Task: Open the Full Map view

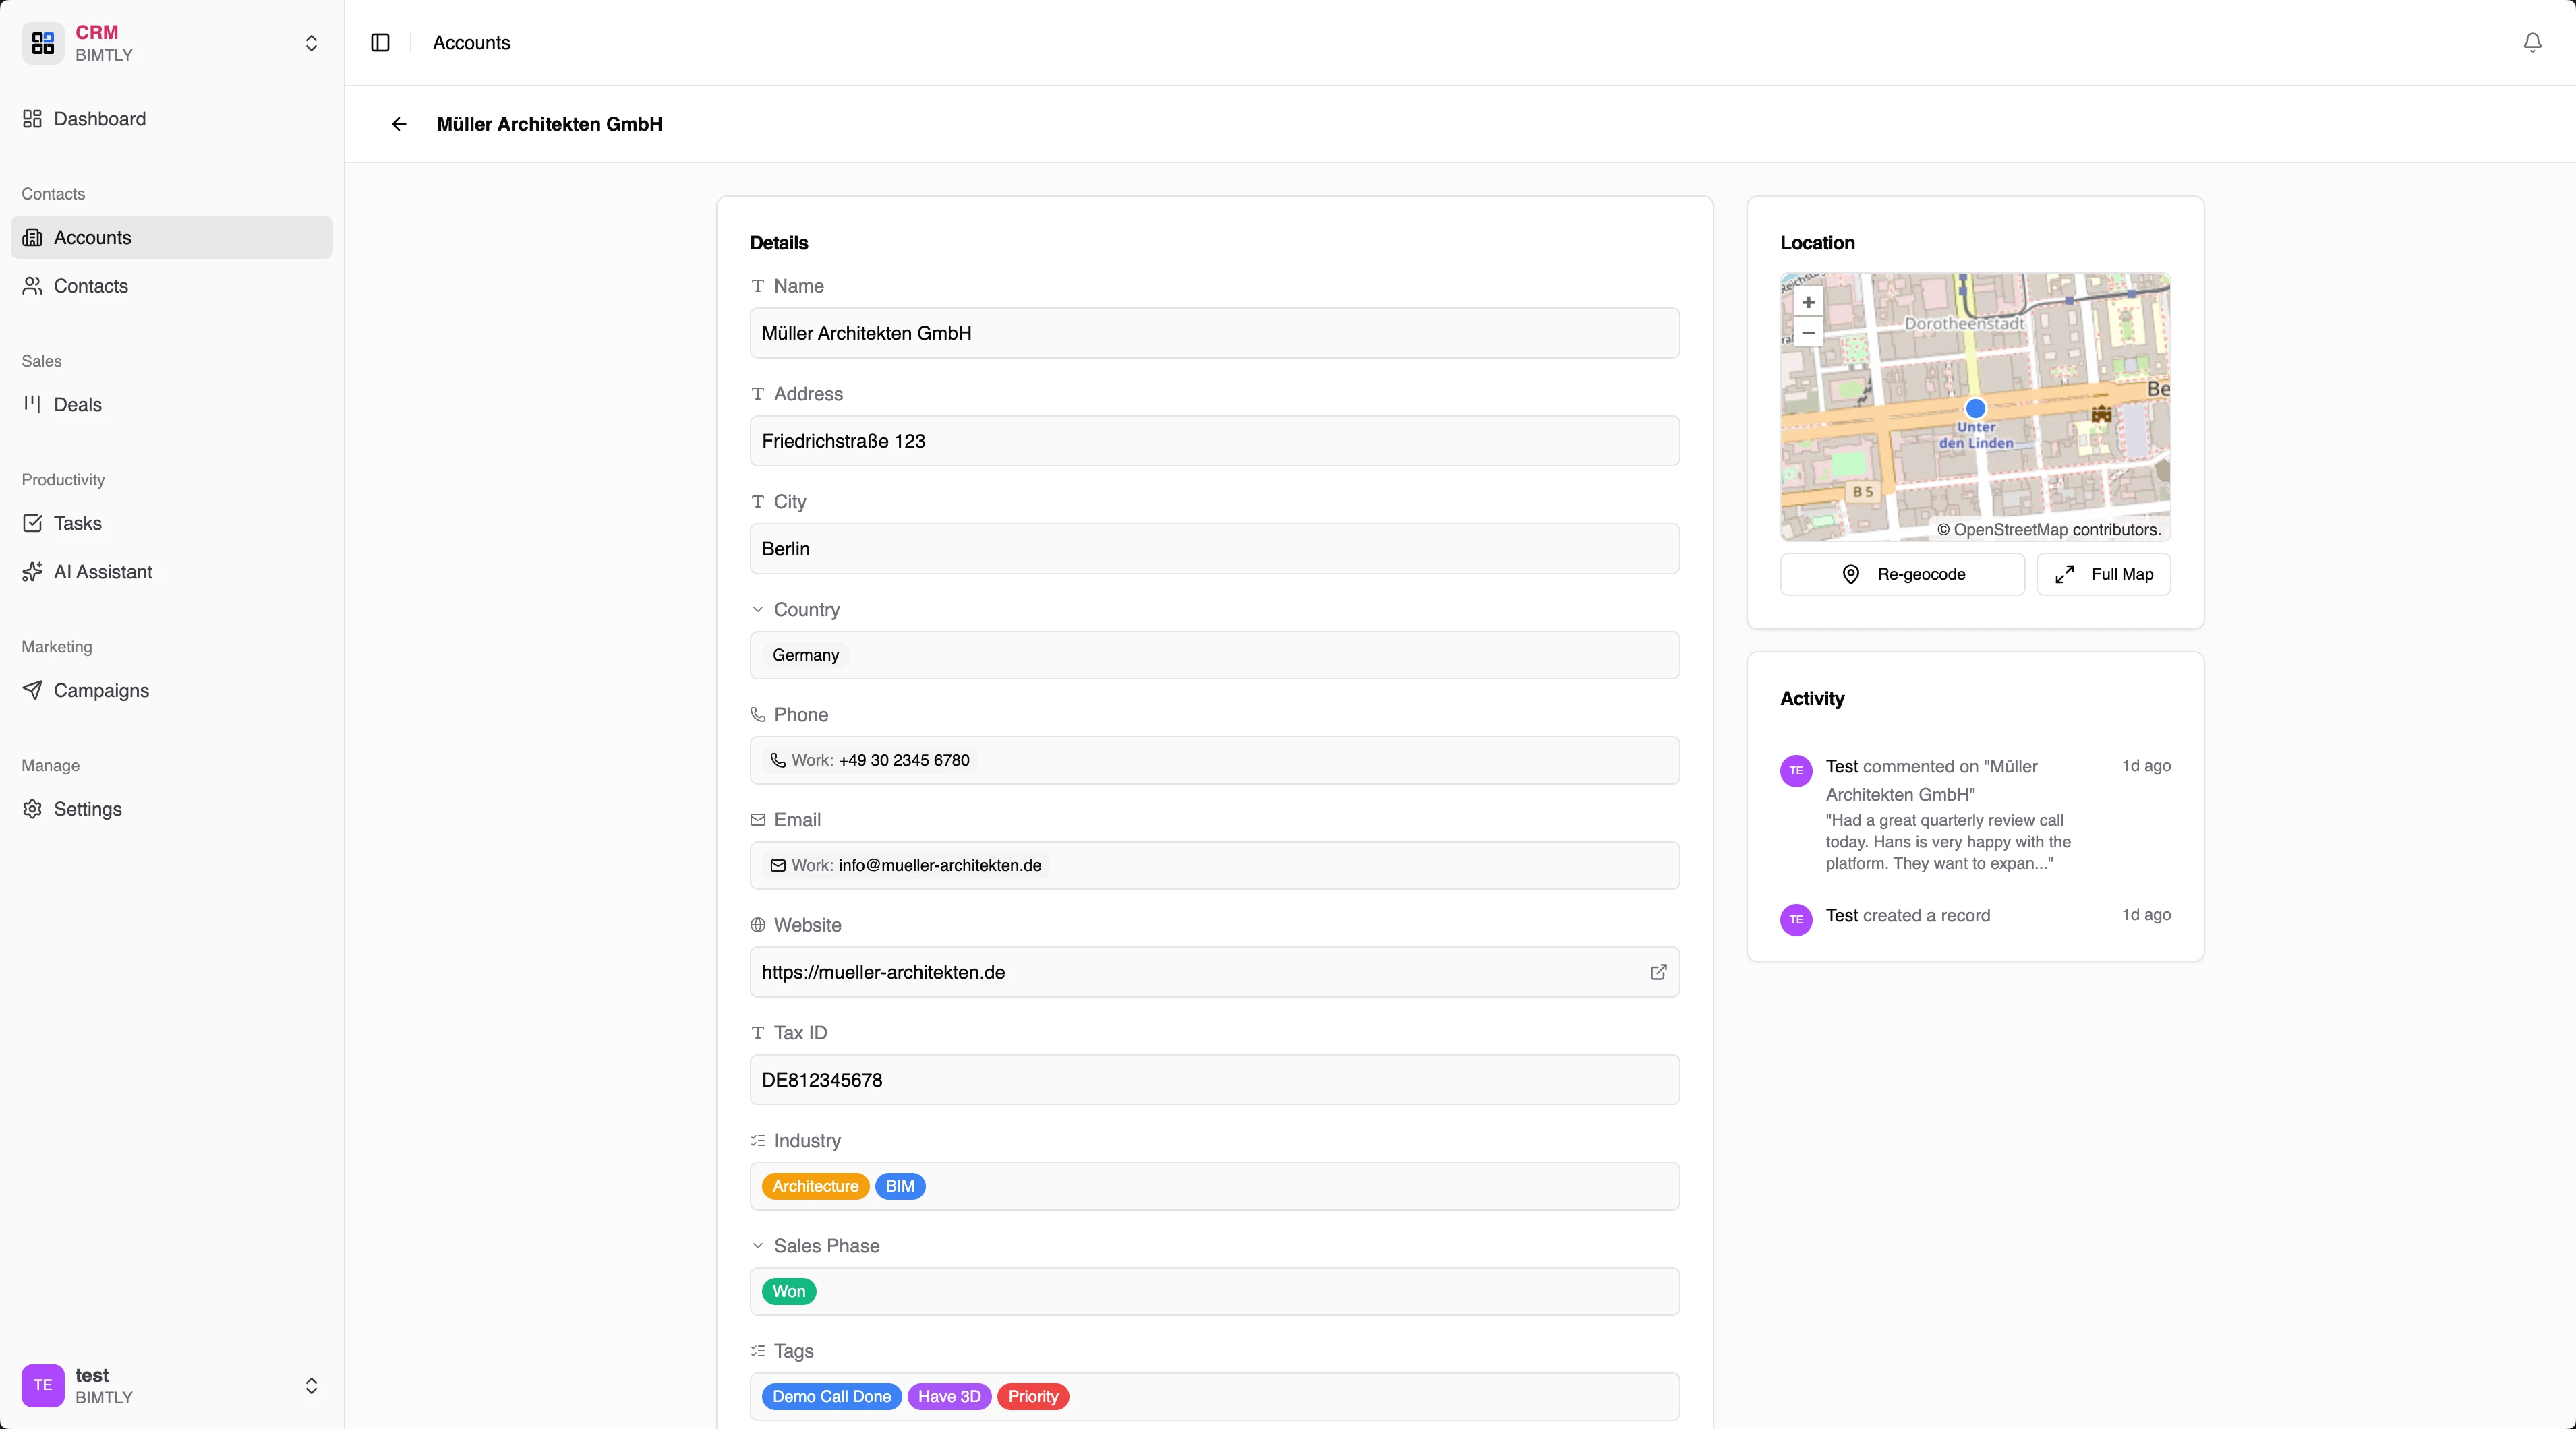Action: (2103, 574)
